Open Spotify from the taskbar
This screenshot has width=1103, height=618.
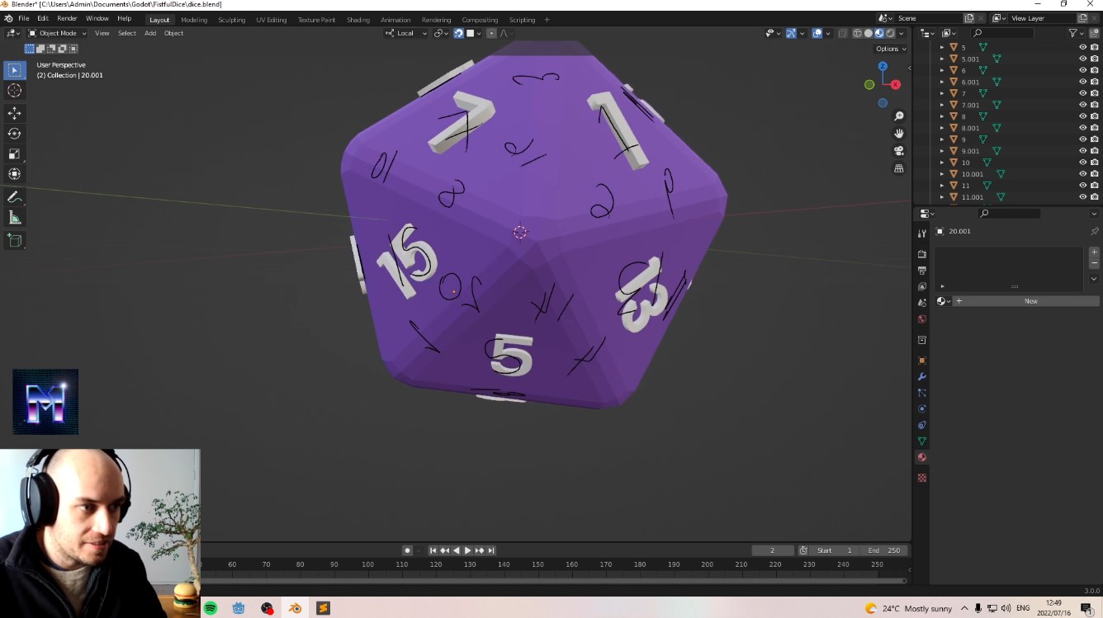click(x=211, y=608)
